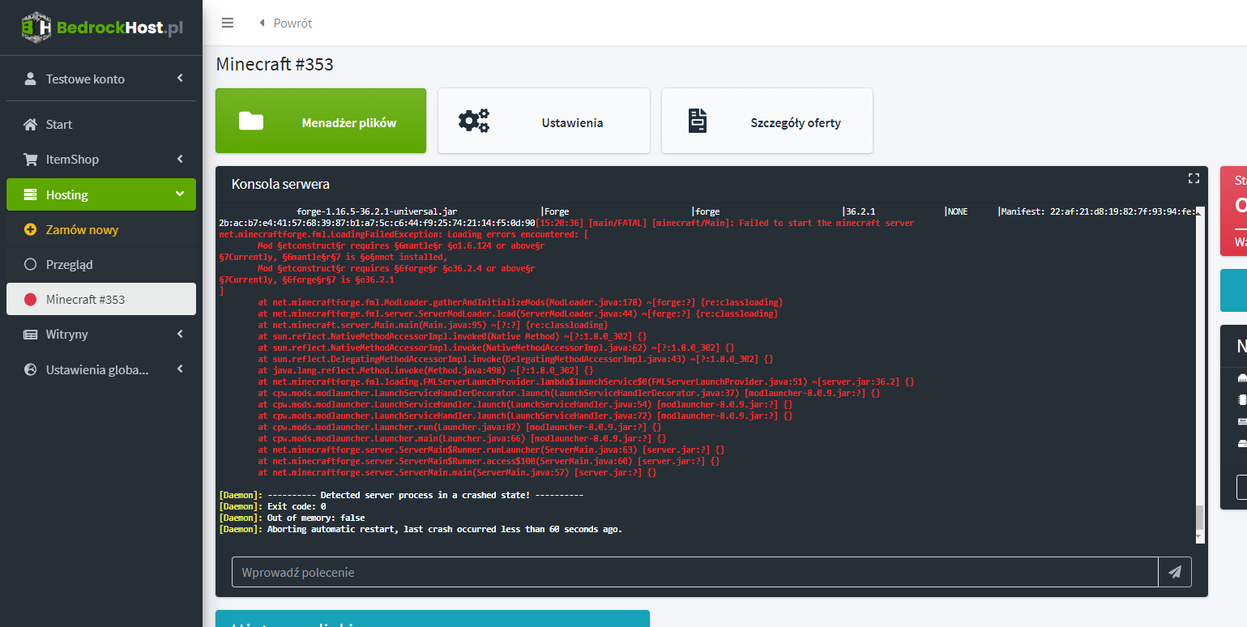Image resolution: width=1247 pixels, height=627 pixels.
Task: Click the Konsola serwera heading
Action: pyautogui.click(x=280, y=184)
